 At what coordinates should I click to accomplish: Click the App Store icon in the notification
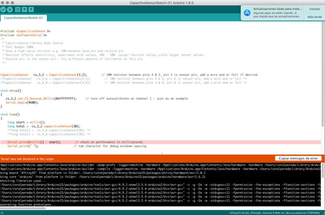click(247, 13)
